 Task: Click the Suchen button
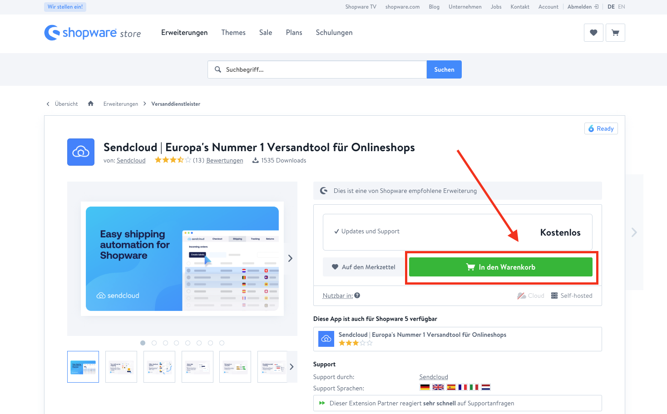(x=444, y=69)
